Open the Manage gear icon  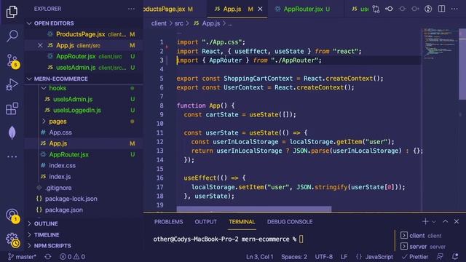pyautogui.click(x=12, y=239)
